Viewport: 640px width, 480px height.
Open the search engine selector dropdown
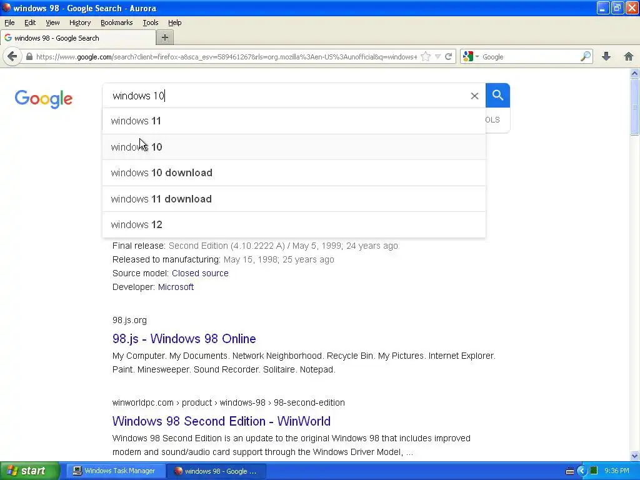tap(471, 57)
